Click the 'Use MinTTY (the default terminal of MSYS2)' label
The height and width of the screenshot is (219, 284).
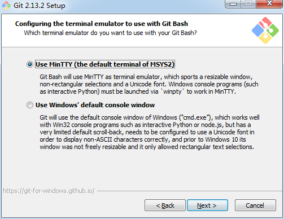(x=105, y=64)
